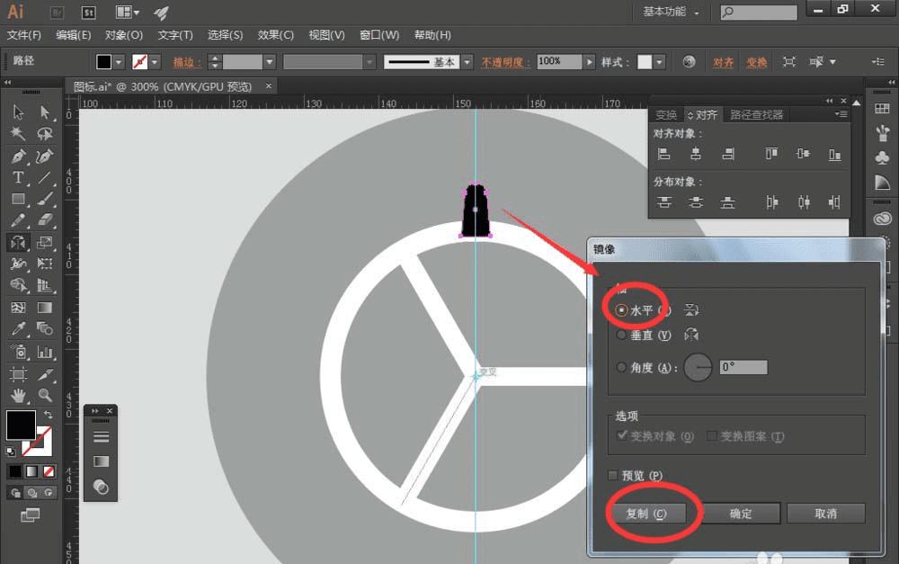
Task: Switch to the 路径查找器 tab
Action: click(x=756, y=115)
